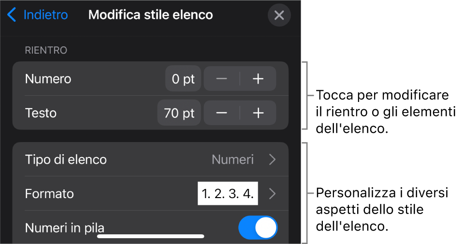Close the Modifica stile elenco panel
463x244 pixels.
pos(279,15)
